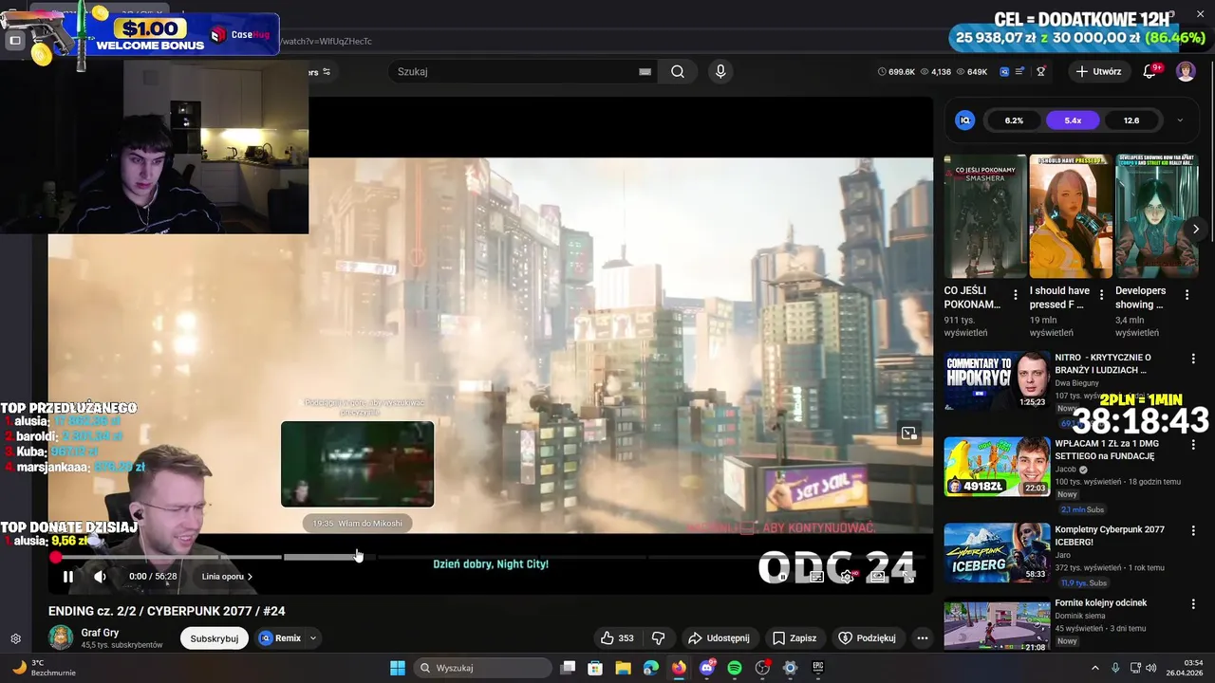1215x683 pixels.
Task: Open Epic Games Launcher from the taskbar
Action: click(x=818, y=668)
